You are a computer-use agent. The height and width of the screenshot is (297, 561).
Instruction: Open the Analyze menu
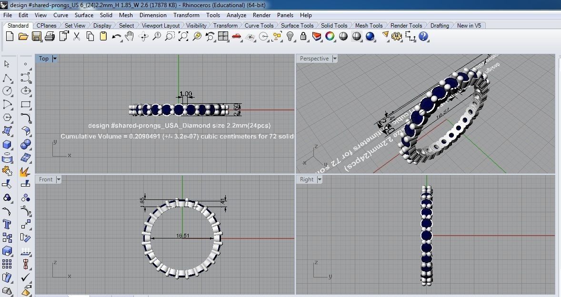coord(237,15)
